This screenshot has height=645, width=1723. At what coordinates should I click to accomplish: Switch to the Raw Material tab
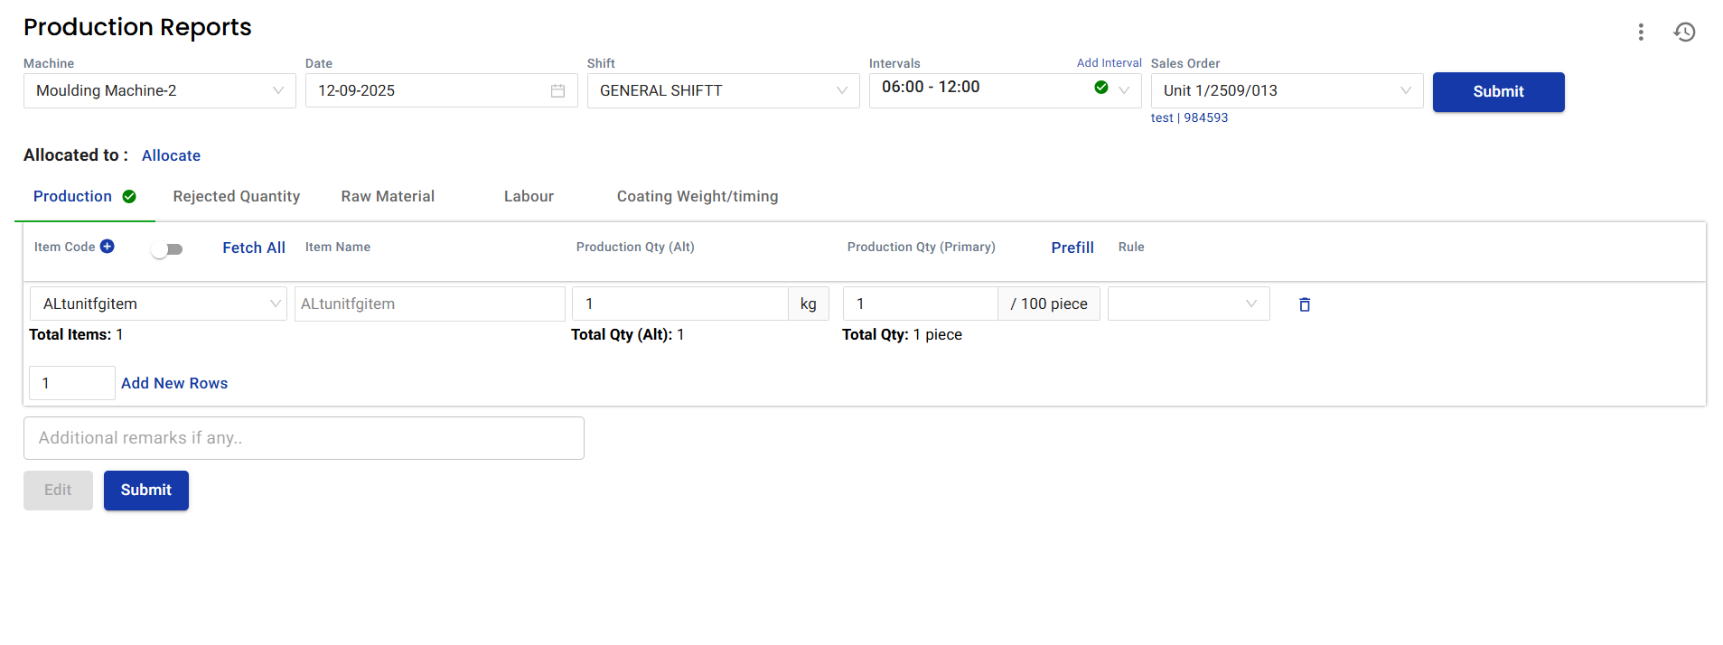click(388, 197)
